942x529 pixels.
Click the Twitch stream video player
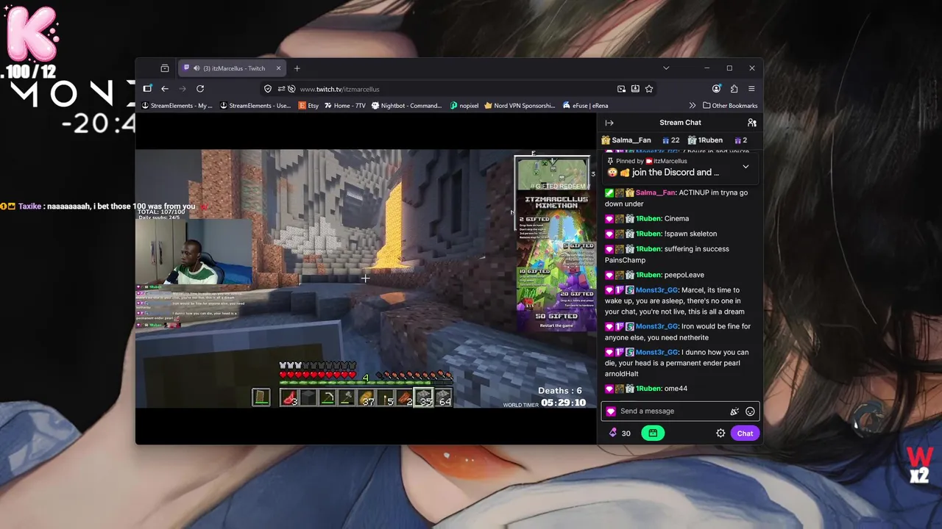pos(366,278)
